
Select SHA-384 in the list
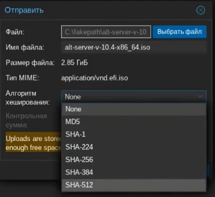point(79,172)
